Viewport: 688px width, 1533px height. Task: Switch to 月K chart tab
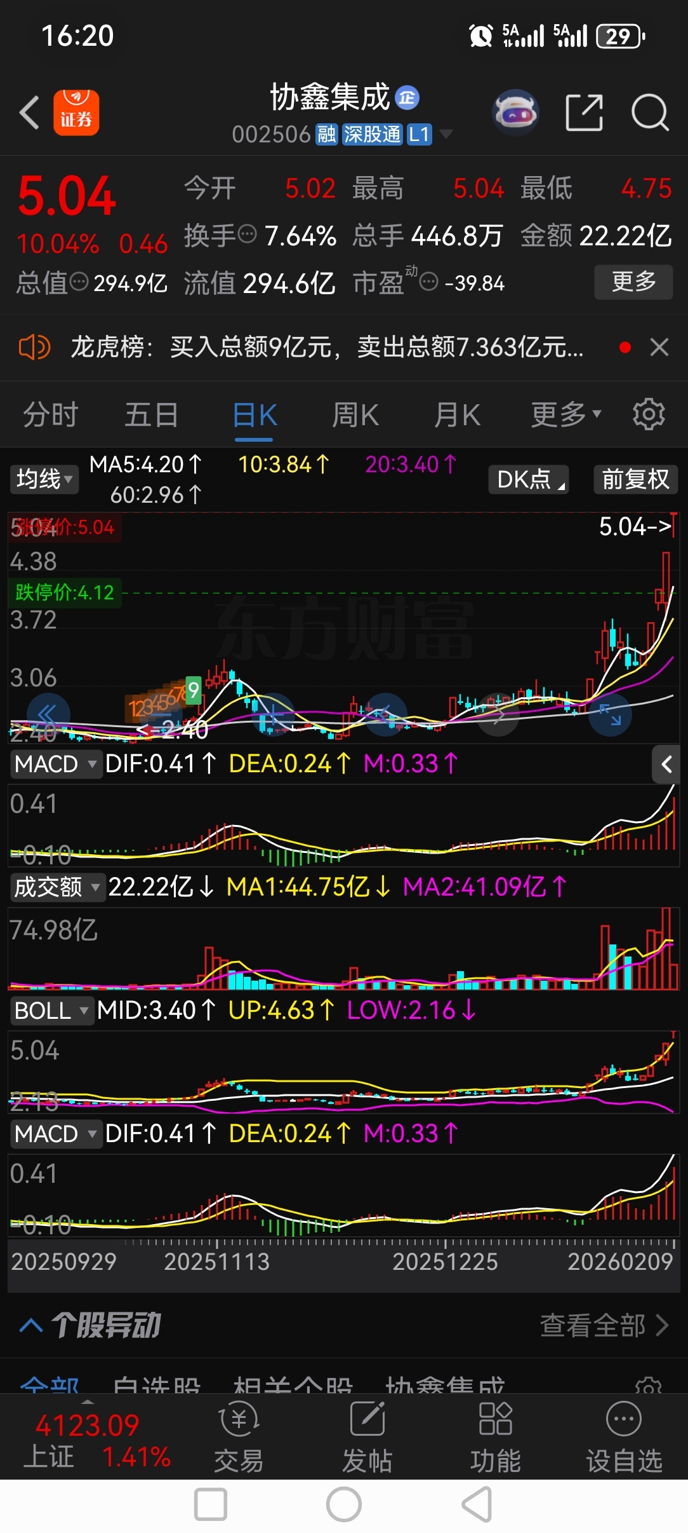(457, 415)
